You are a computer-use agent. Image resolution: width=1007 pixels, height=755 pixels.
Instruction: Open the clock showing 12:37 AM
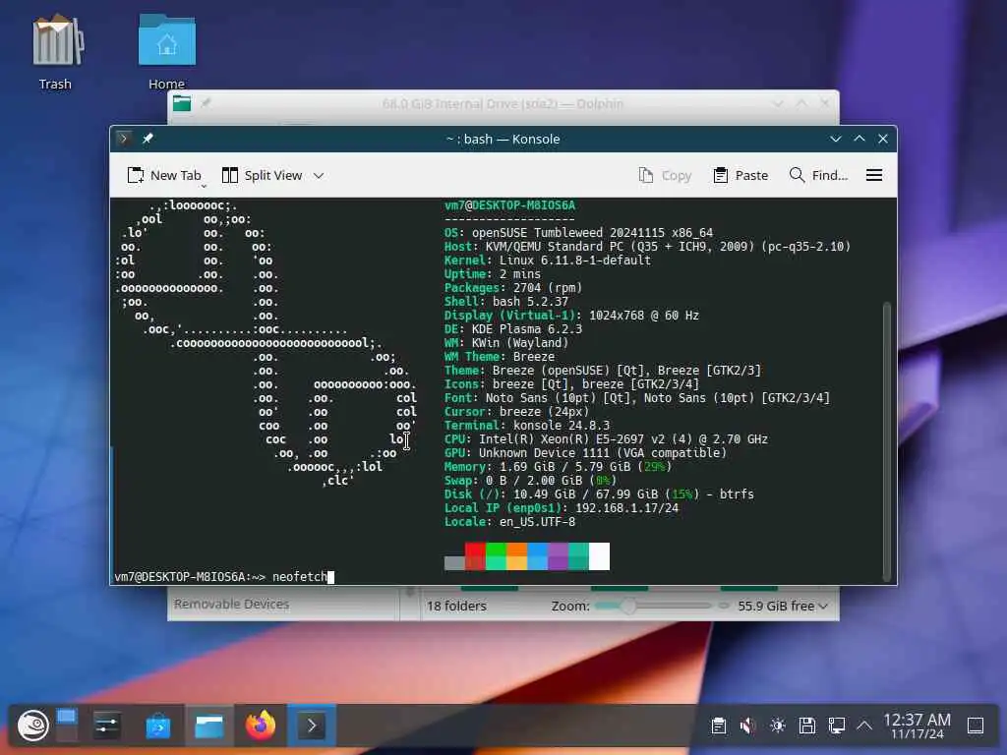918,726
